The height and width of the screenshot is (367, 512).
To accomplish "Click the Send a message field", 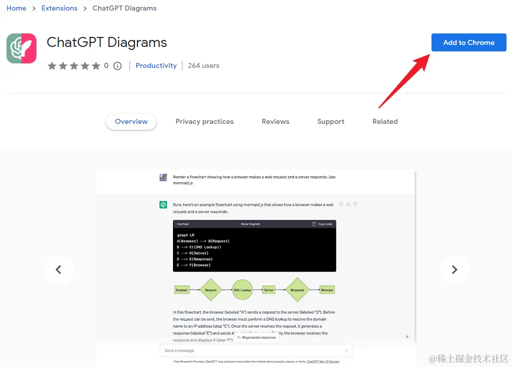I will [256, 351].
